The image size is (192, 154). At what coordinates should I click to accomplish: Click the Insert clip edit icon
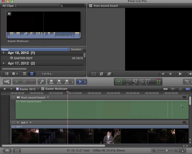coord(59,82)
